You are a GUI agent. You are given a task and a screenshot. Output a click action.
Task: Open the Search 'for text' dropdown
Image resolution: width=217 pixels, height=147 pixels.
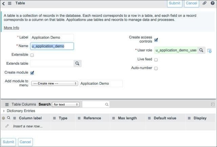tap(65, 104)
